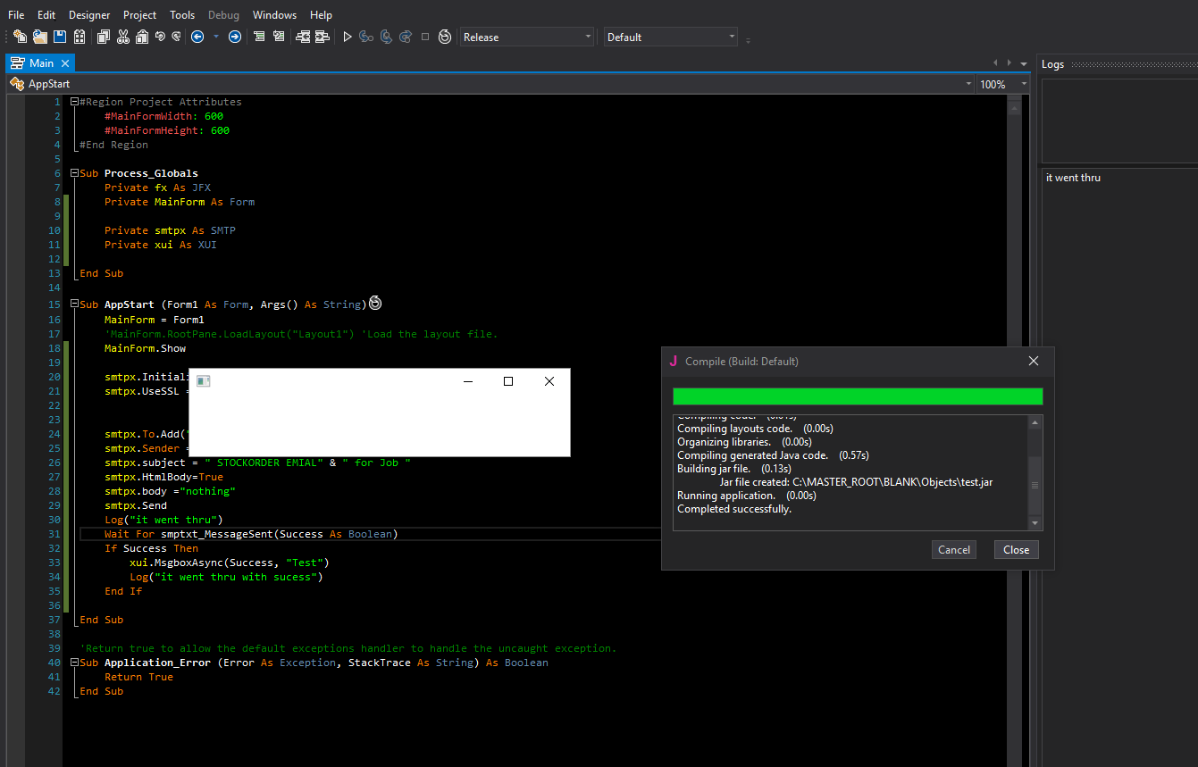
Task: Open the Designer menu
Action: point(89,15)
